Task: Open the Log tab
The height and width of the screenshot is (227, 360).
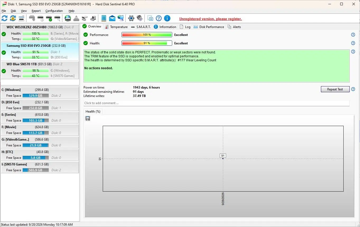Action: 185,27
